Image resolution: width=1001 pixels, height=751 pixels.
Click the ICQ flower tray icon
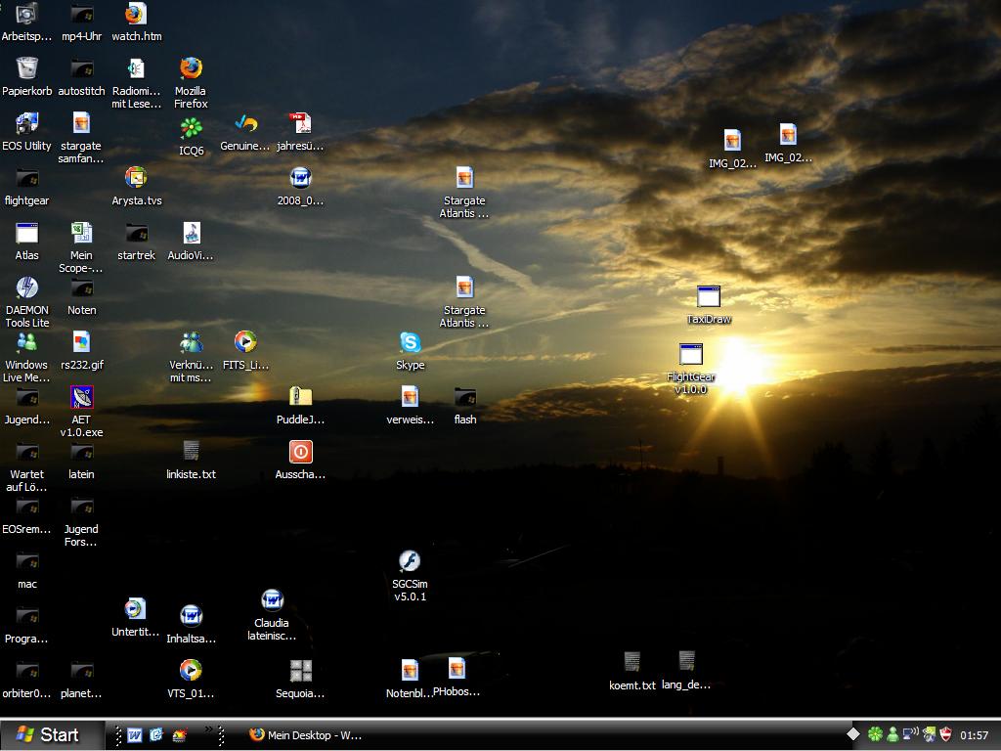click(875, 734)
